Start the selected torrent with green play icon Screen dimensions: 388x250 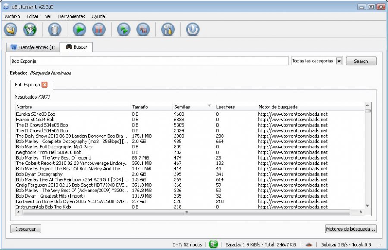click(x=79, y=30)
